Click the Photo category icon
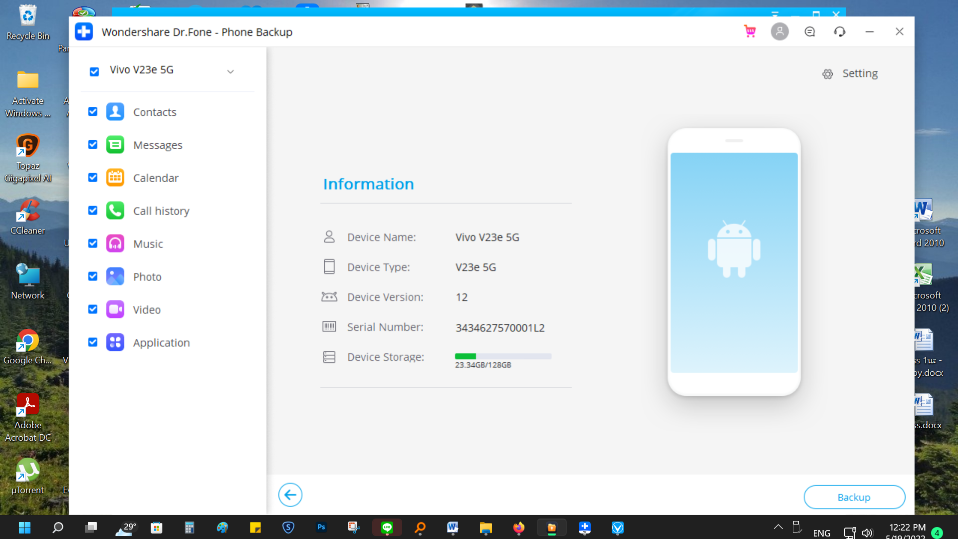Screen dimensions: 958x539 click(x=115, y=276)
